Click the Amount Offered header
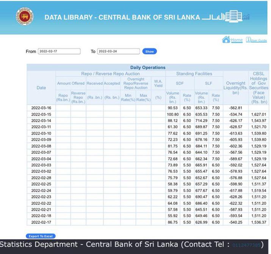 pyautogui.click(x=71, y=83)
